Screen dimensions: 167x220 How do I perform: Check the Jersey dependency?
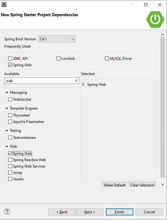coord(10,173)
